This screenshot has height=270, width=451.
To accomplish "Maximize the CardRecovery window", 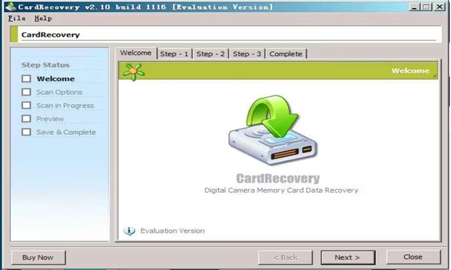I will [427, 7].
